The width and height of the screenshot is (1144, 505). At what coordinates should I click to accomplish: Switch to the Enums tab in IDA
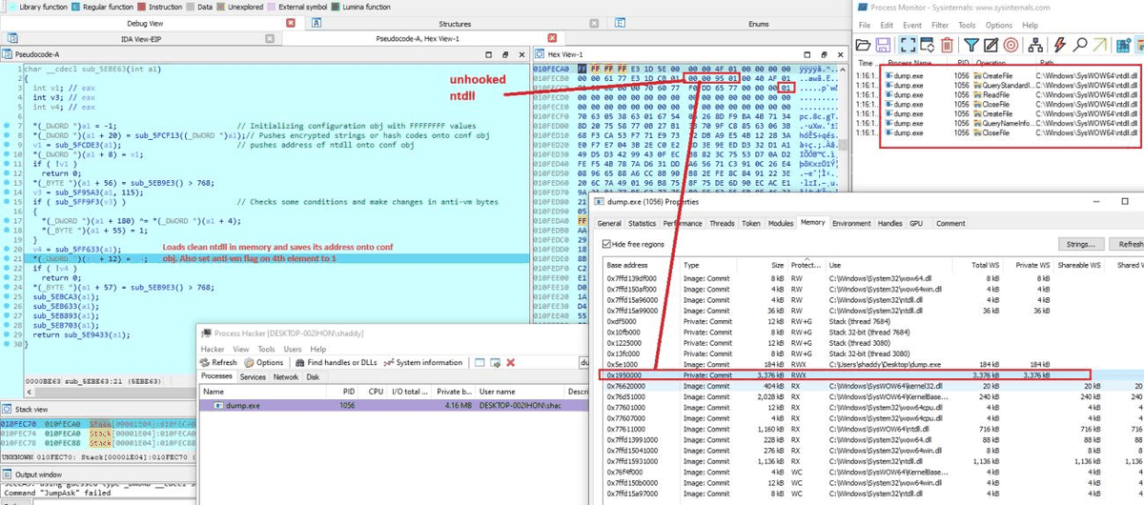click(x=758, y=24)
